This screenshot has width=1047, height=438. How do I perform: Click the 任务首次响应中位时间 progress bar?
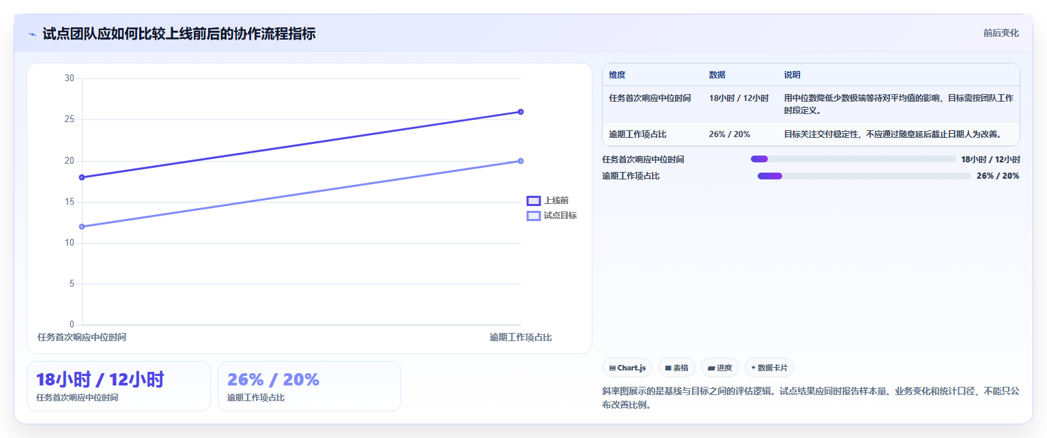853,159
